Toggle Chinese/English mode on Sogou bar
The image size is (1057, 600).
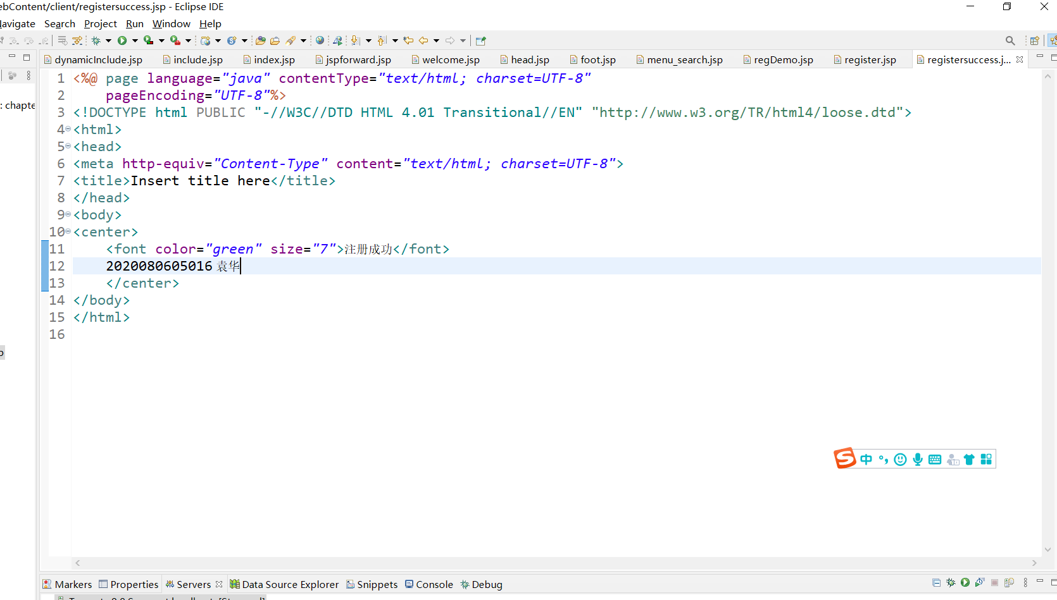(866, 460)
